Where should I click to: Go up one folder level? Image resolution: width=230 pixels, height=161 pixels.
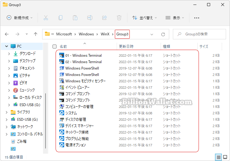coord(35,34)
